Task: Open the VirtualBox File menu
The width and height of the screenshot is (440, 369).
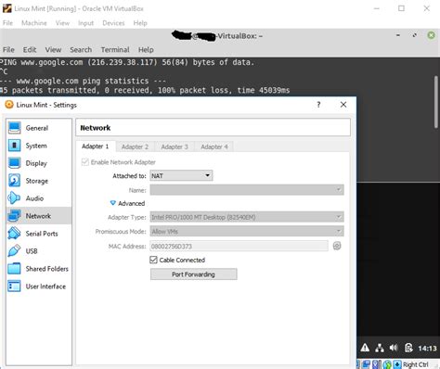Action: [x=7, y=23]
